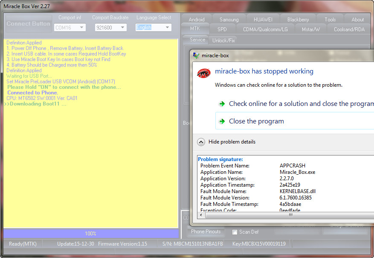Open the Comport inf COM16 dropdown
Image resolution: width=374 pixels, height=258 pixels.
[x=70, y=27]
